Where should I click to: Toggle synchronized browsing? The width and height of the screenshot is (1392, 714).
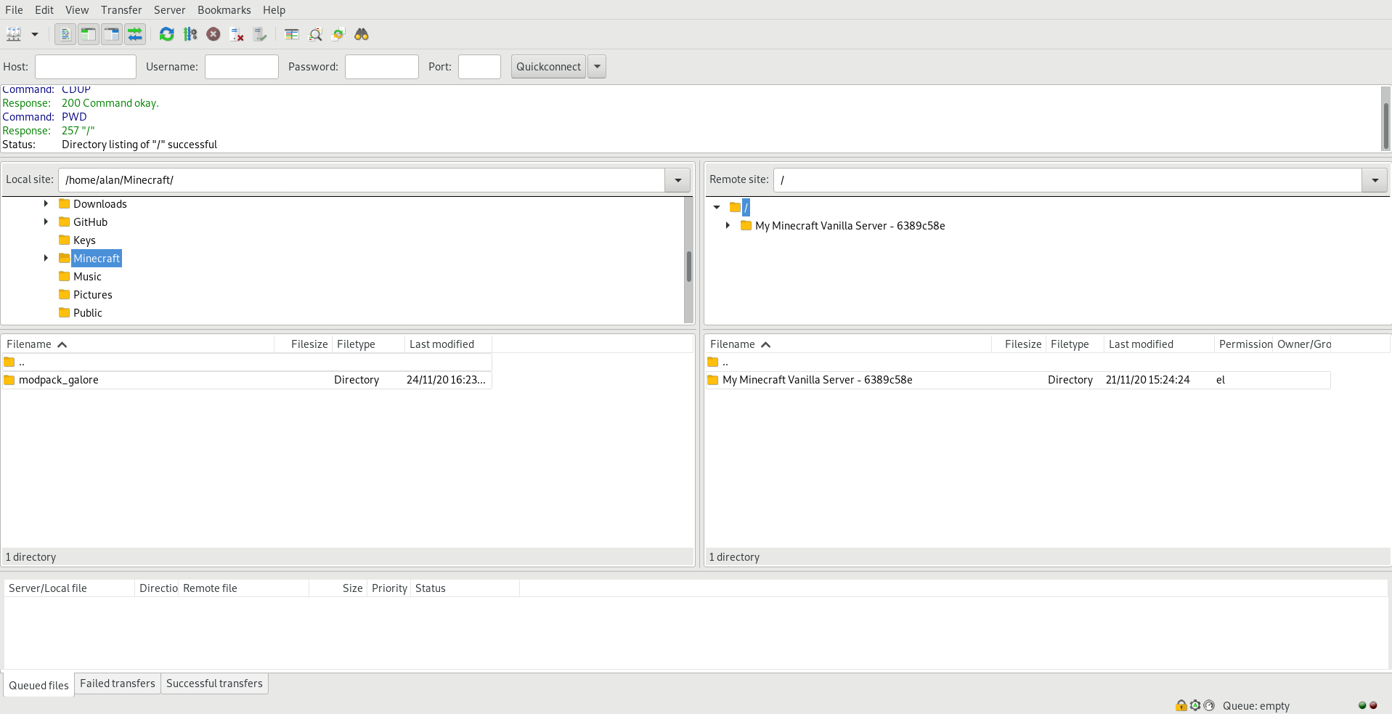[x=338, y=34]
